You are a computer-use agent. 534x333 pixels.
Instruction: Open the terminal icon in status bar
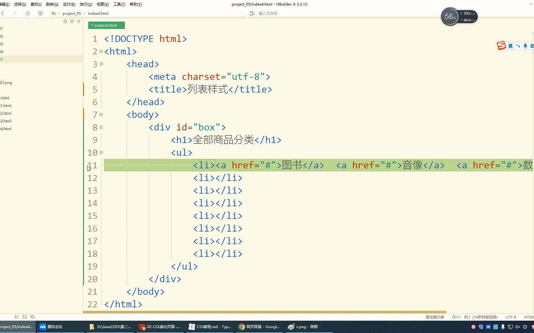click(x=25, y=317)
